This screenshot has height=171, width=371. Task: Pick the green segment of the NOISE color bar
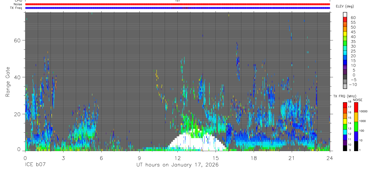point(356,126)
